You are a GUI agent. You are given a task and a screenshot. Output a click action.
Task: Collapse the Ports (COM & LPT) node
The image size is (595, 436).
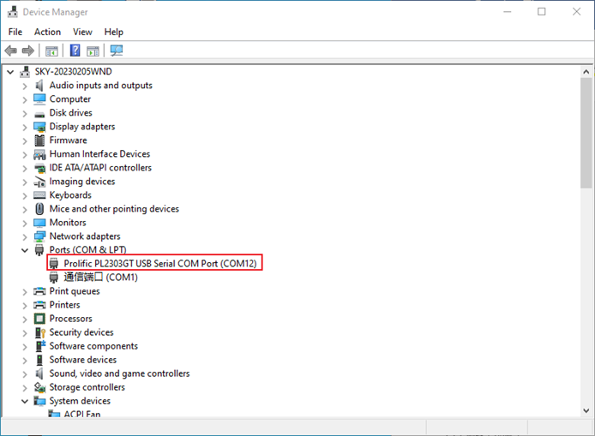(25, 250)
